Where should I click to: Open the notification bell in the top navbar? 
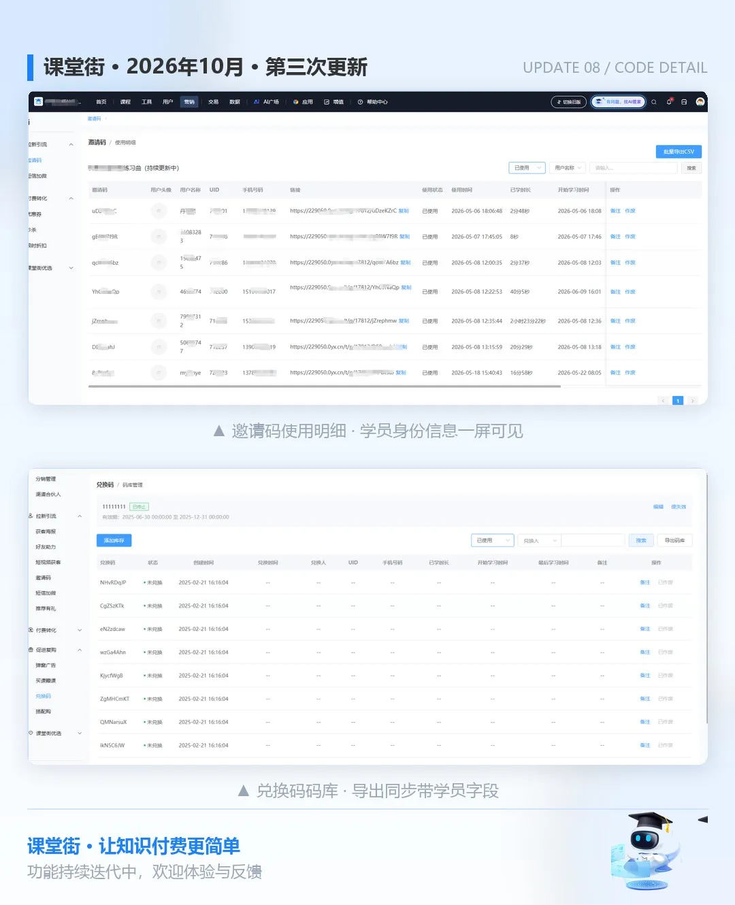point(669,102)
